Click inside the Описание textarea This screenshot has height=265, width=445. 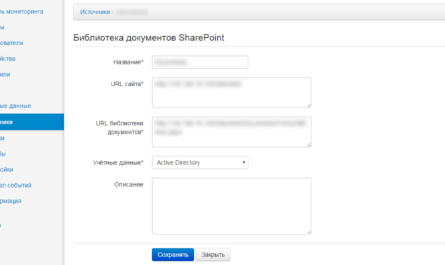(231, 205)
